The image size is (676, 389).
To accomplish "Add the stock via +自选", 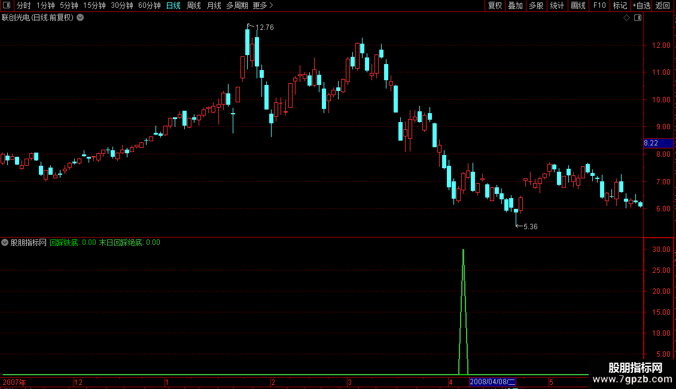I will pyautogui.click(x=641, y=5).
